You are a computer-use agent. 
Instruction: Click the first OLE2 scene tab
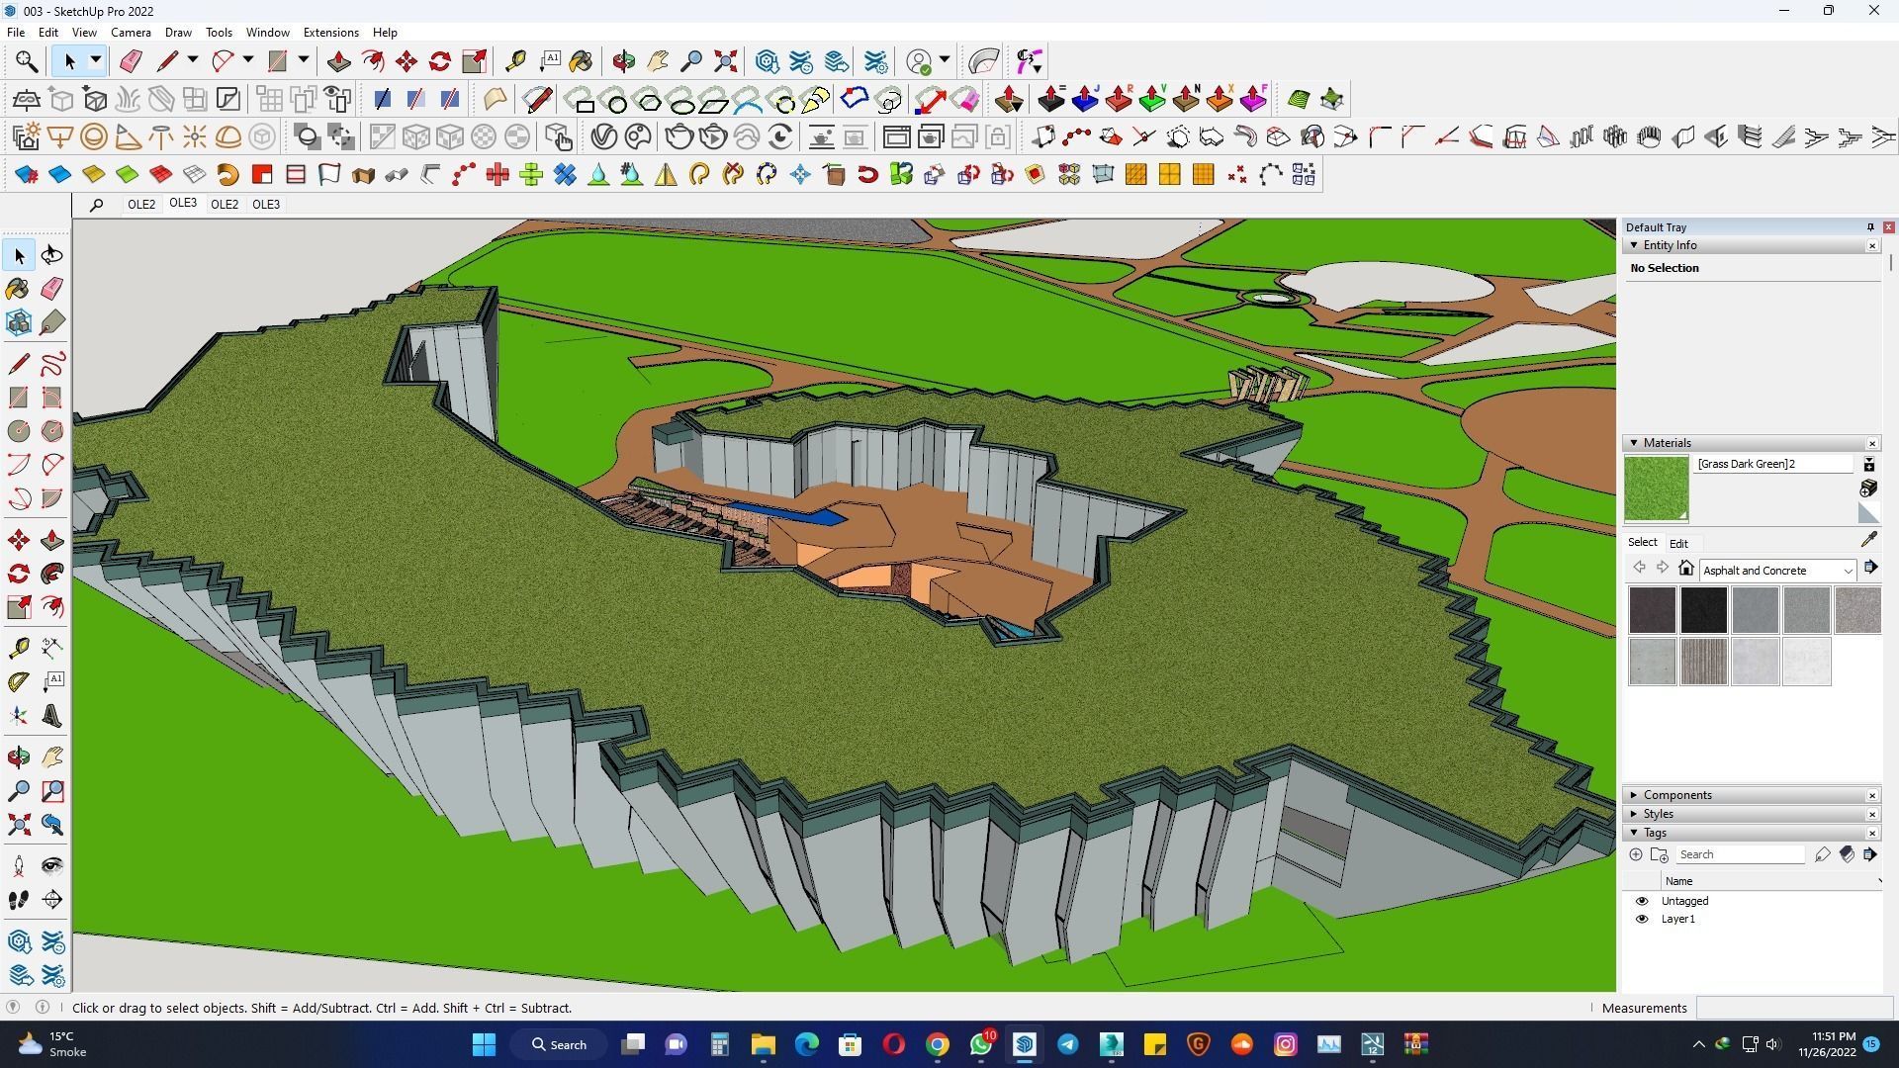(141, 205)
